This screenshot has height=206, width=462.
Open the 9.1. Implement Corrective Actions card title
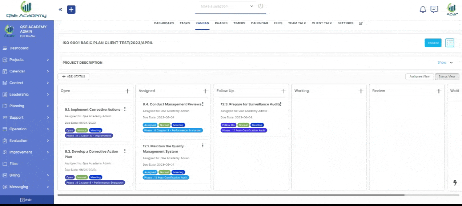93,110
